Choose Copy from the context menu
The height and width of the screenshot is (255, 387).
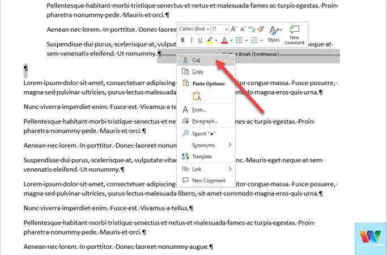[x=206, y=71]
